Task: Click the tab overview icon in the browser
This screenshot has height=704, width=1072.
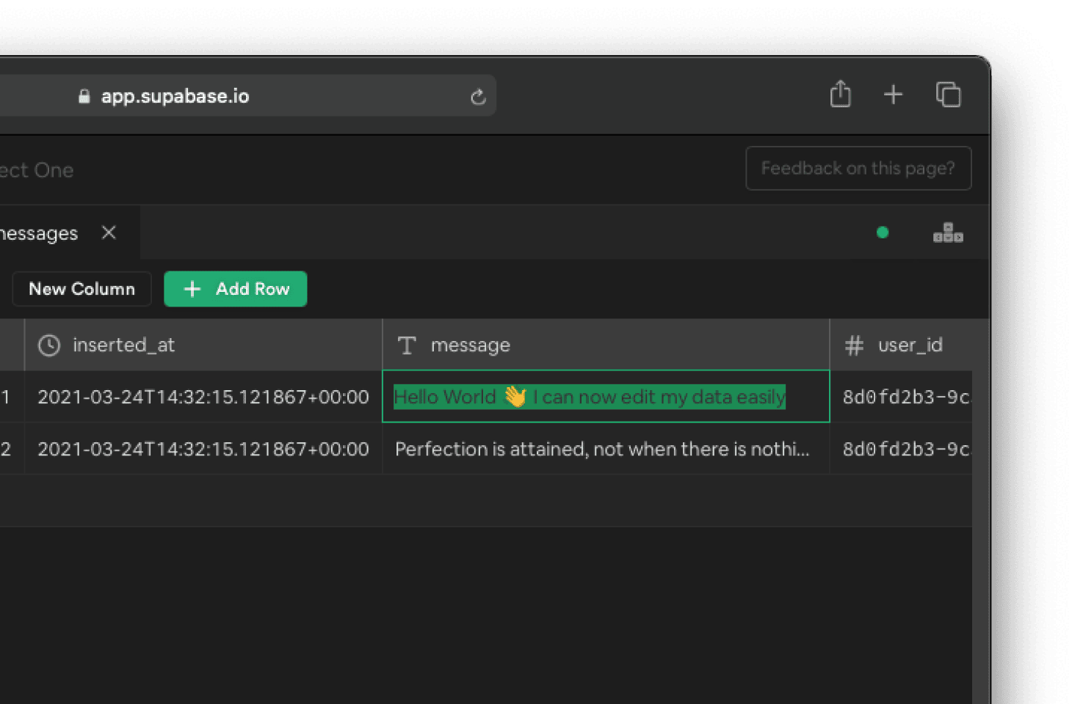Action: pyautogui.click(x=948, y=95)
